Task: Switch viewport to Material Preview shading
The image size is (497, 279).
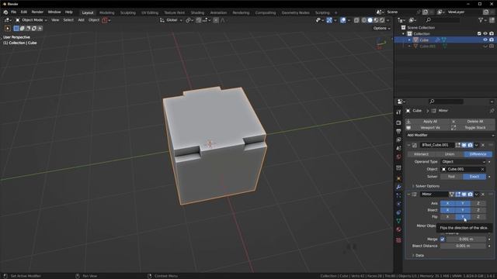Action: coord(376,20)
